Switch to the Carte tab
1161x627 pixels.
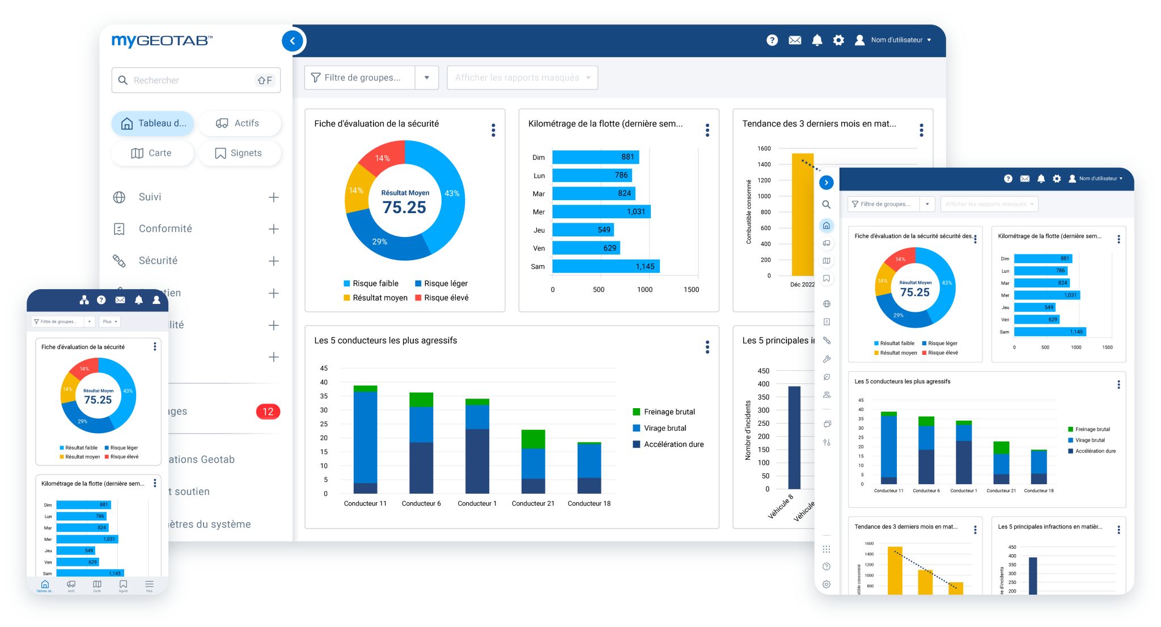tap(152, 153)
